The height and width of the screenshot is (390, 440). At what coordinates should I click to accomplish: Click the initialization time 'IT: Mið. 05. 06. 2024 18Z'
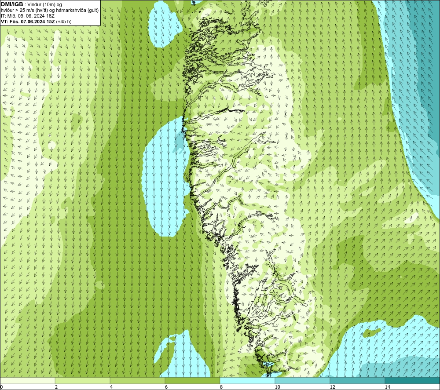click(x=27, y=16)
